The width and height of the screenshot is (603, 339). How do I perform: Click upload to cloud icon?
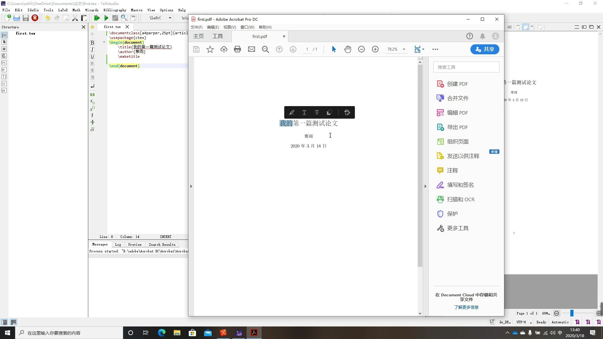click(224, 49)
